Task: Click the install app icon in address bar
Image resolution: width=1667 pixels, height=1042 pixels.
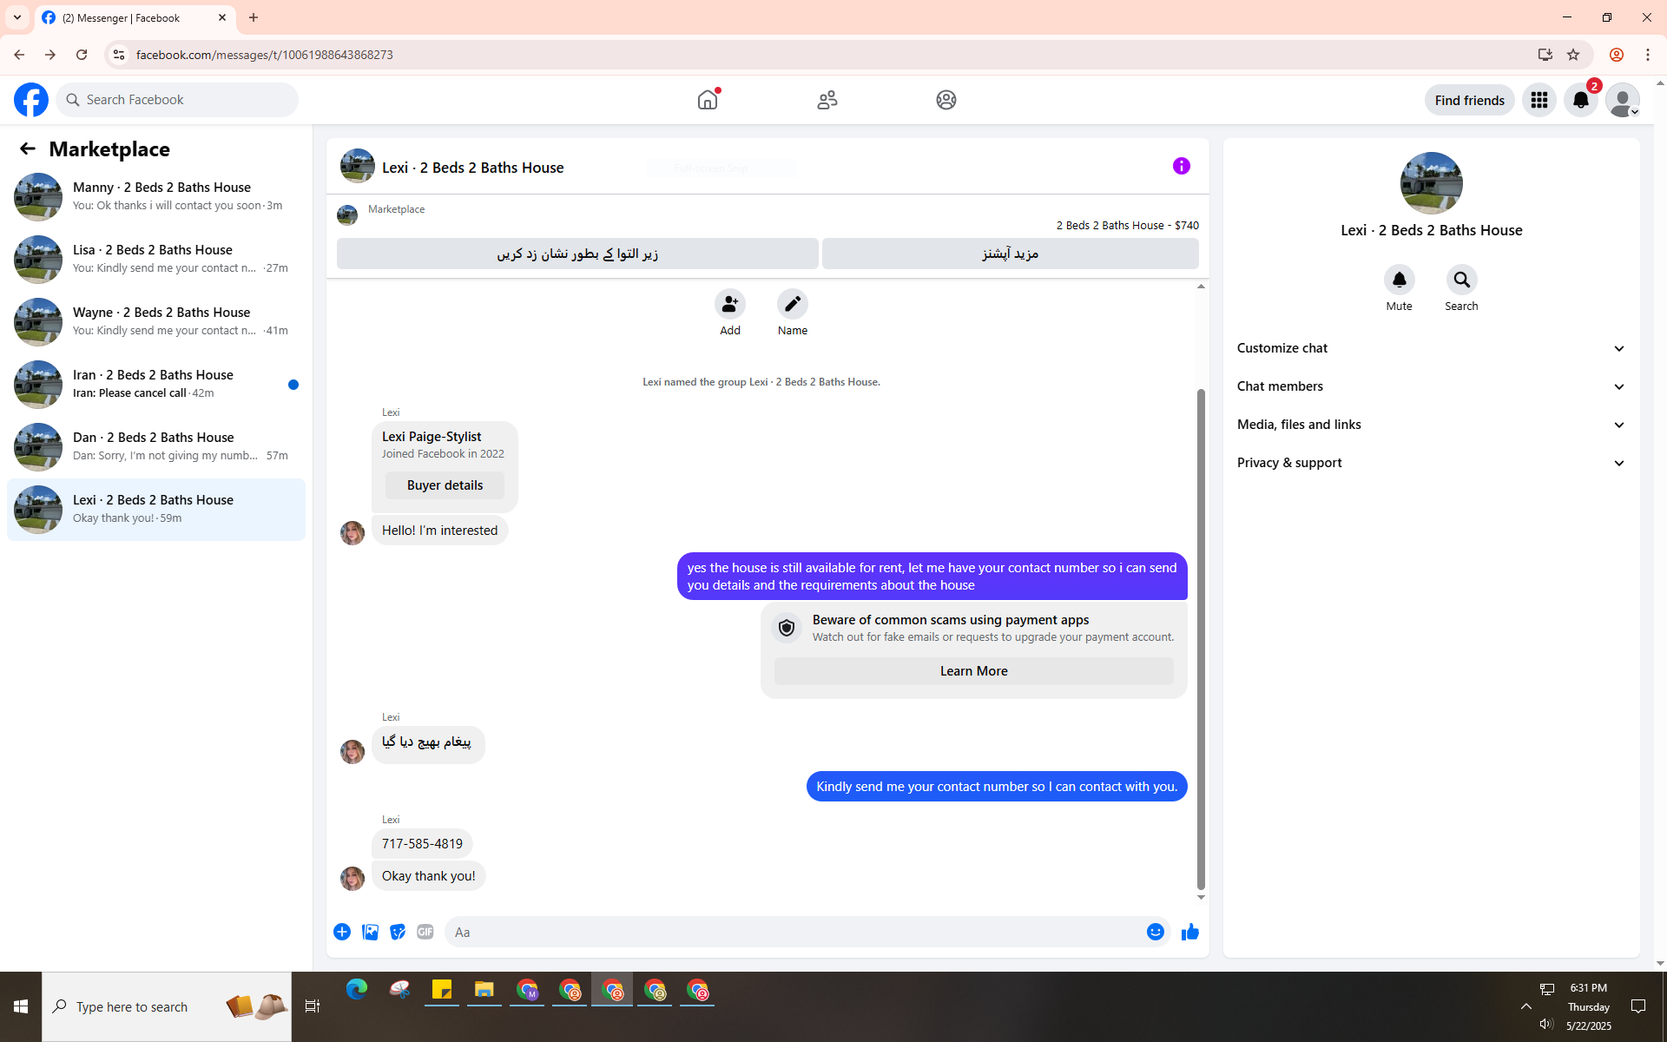Action: coord(1545,55)
